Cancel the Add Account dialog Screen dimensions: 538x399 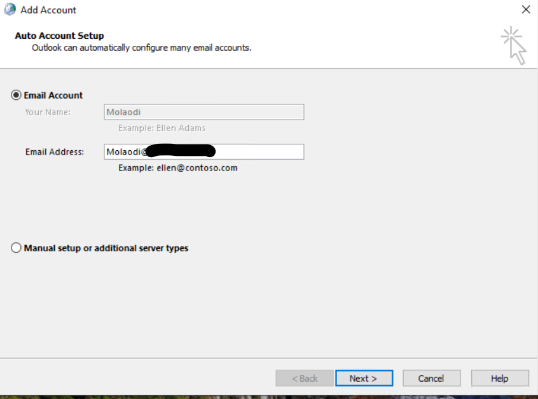(x=431, y=378)
